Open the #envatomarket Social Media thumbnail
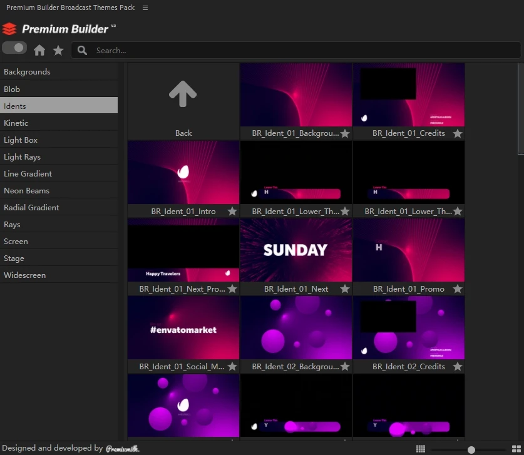524x455 pixels. coord(183,327)
